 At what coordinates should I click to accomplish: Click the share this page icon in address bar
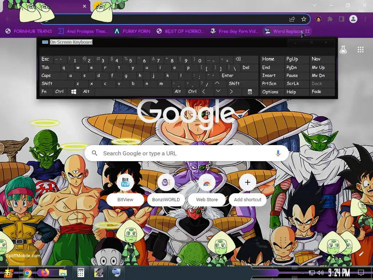point(292,19)
